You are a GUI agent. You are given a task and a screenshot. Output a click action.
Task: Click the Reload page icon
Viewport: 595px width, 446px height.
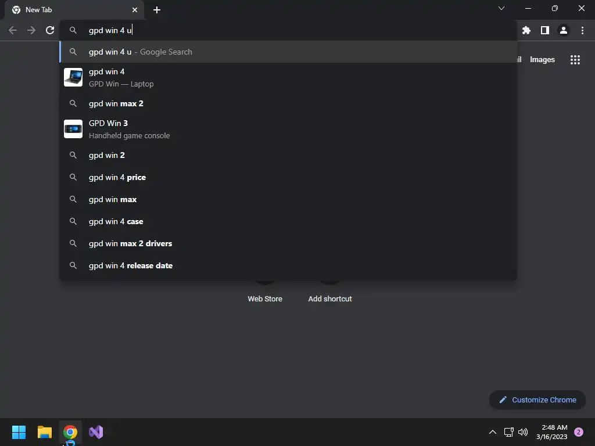pos(50,30)
